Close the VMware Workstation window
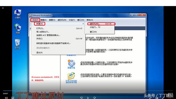Screen dimensions: 176x99 click(142, 15)
